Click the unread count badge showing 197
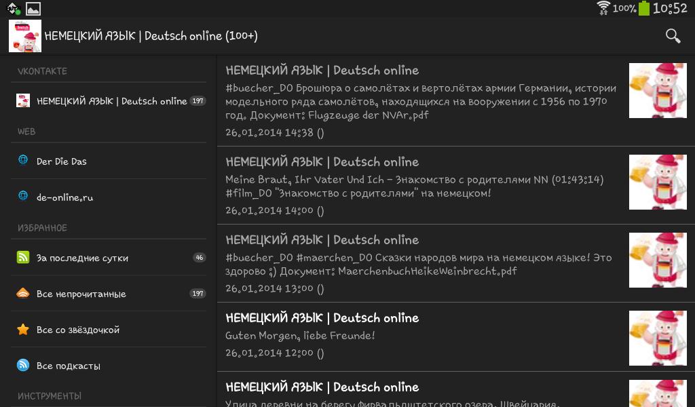 click(198, 100)
